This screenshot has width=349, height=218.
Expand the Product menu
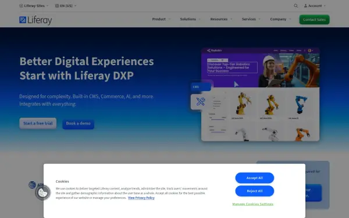pyautogui.click(x=161, y=19)
